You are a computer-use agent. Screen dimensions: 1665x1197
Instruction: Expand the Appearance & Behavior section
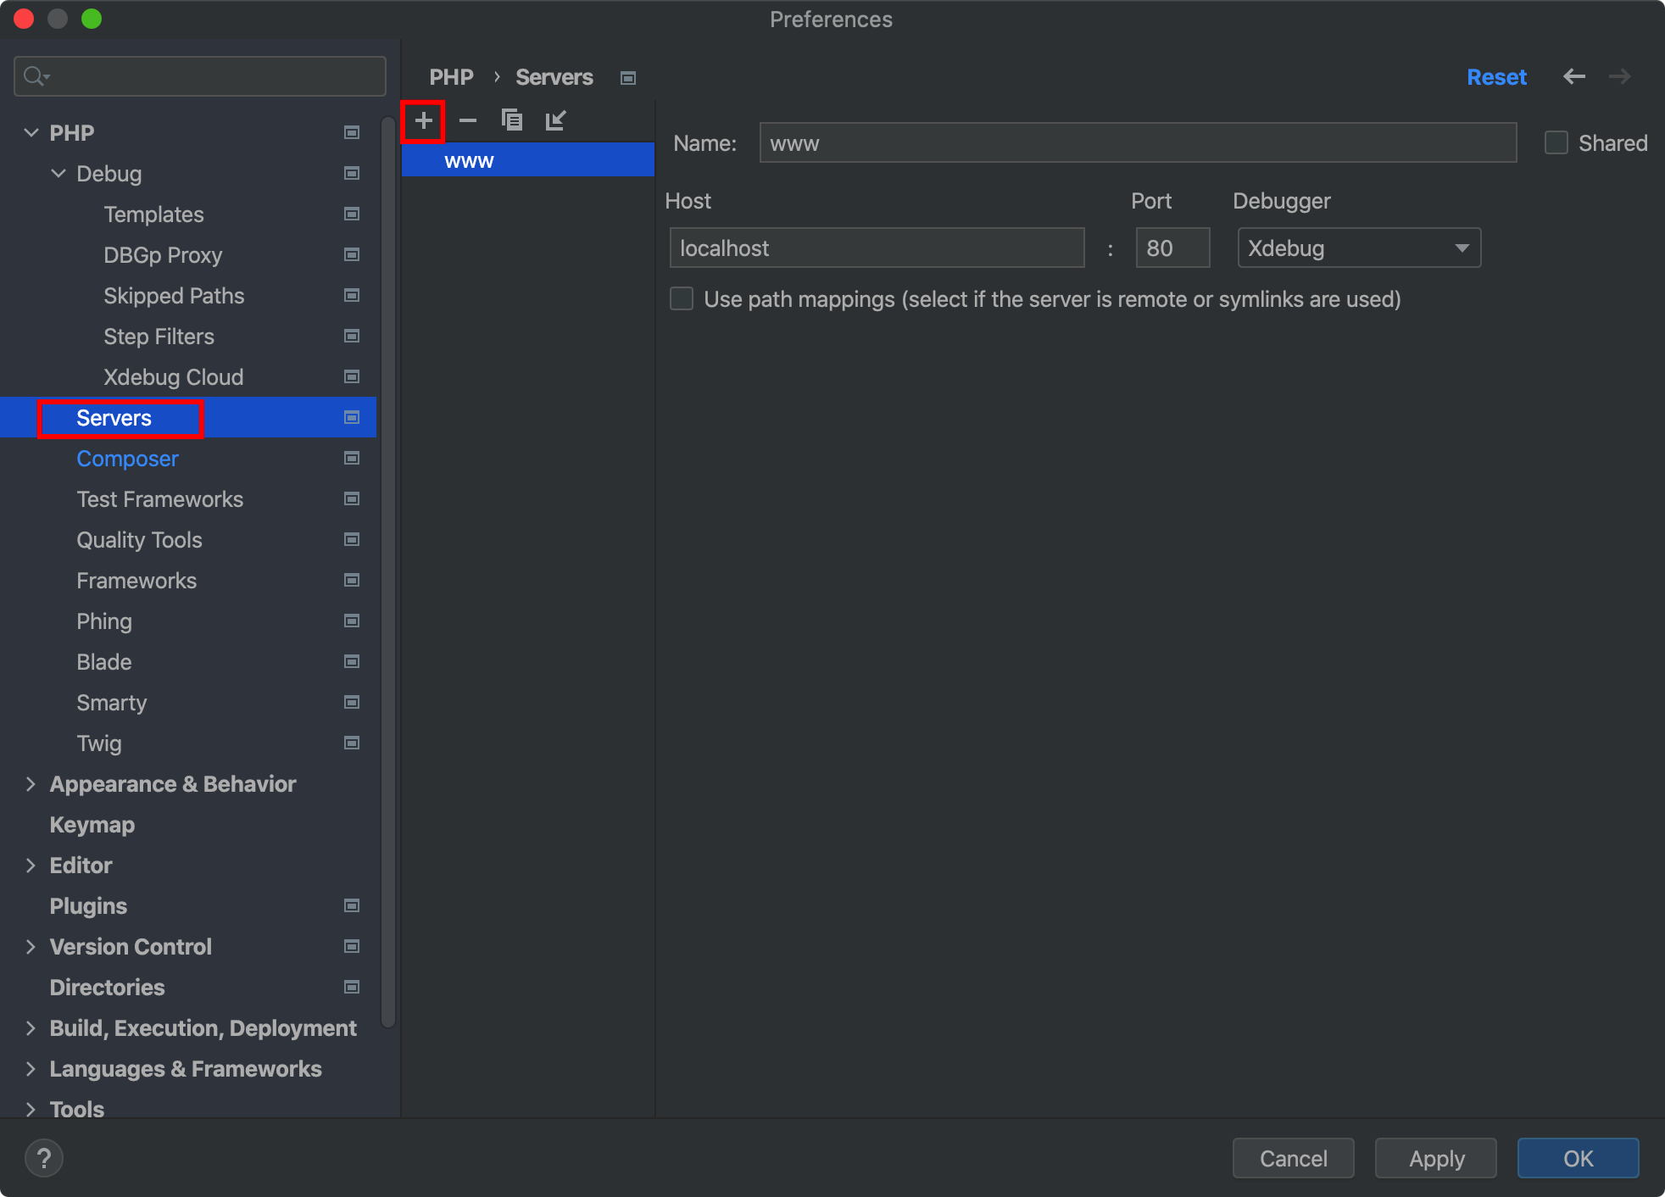(31, 784)
